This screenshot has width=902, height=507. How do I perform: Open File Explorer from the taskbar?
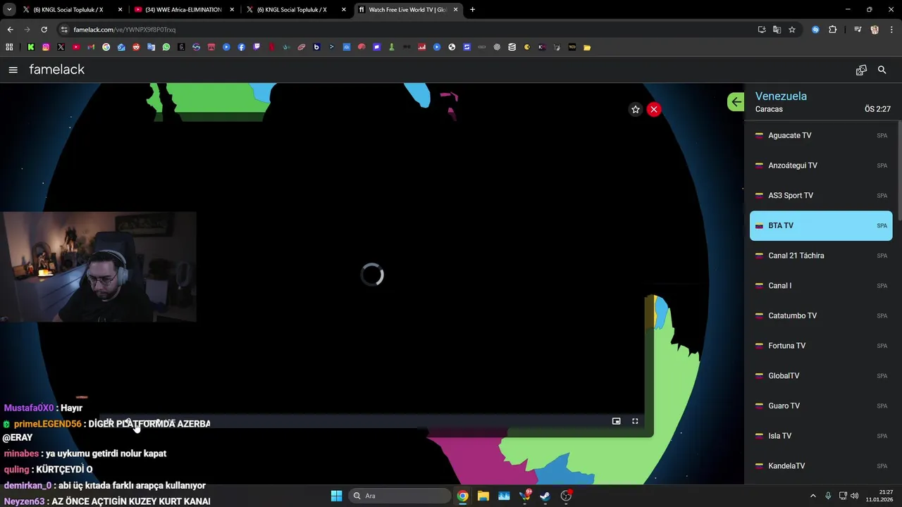pos(483,496)
